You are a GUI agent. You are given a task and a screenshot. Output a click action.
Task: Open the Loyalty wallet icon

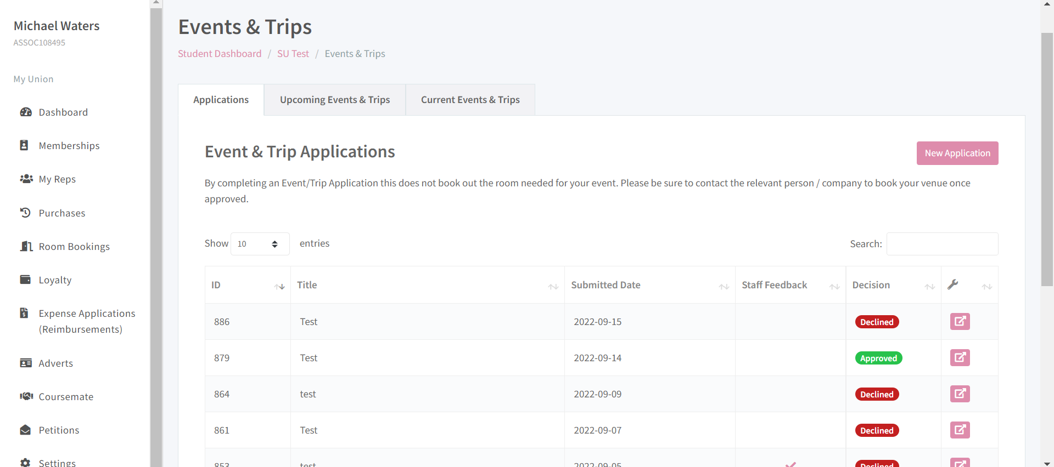tap(25, 280)
